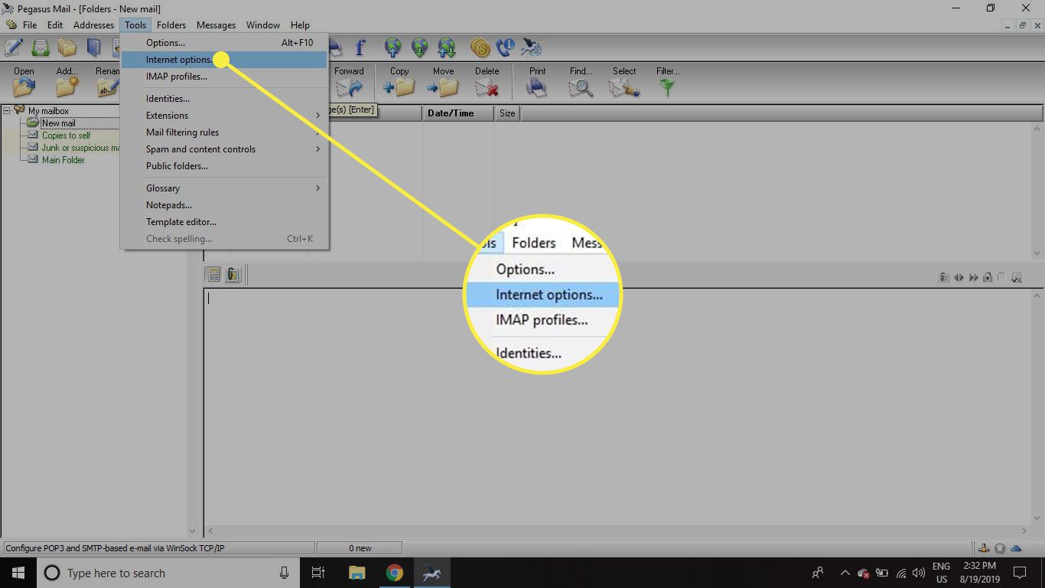Click the green inbox tray icon
The width and height of the screenshot is (1045, 588).
[x=40, y=47]
